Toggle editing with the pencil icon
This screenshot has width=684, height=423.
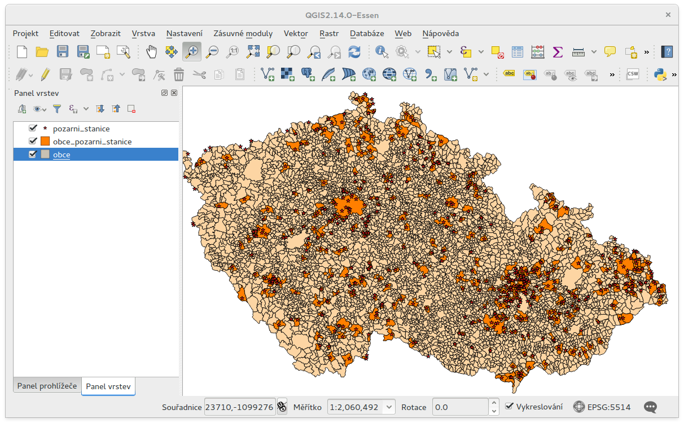(x=46, y=74)
